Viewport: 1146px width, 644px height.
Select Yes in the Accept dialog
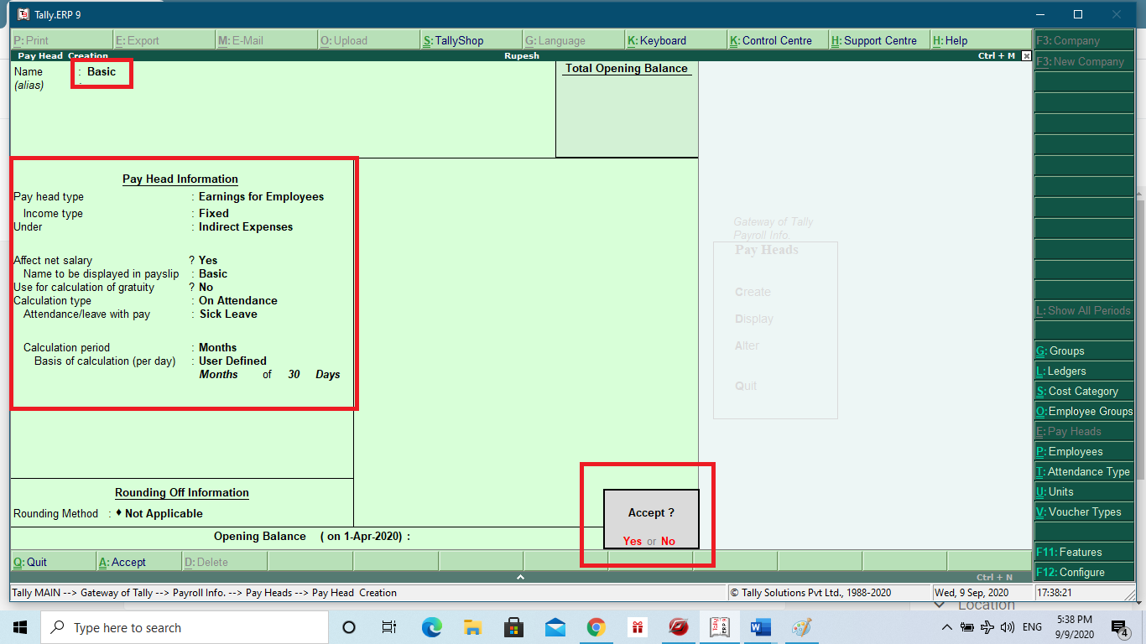633,541
